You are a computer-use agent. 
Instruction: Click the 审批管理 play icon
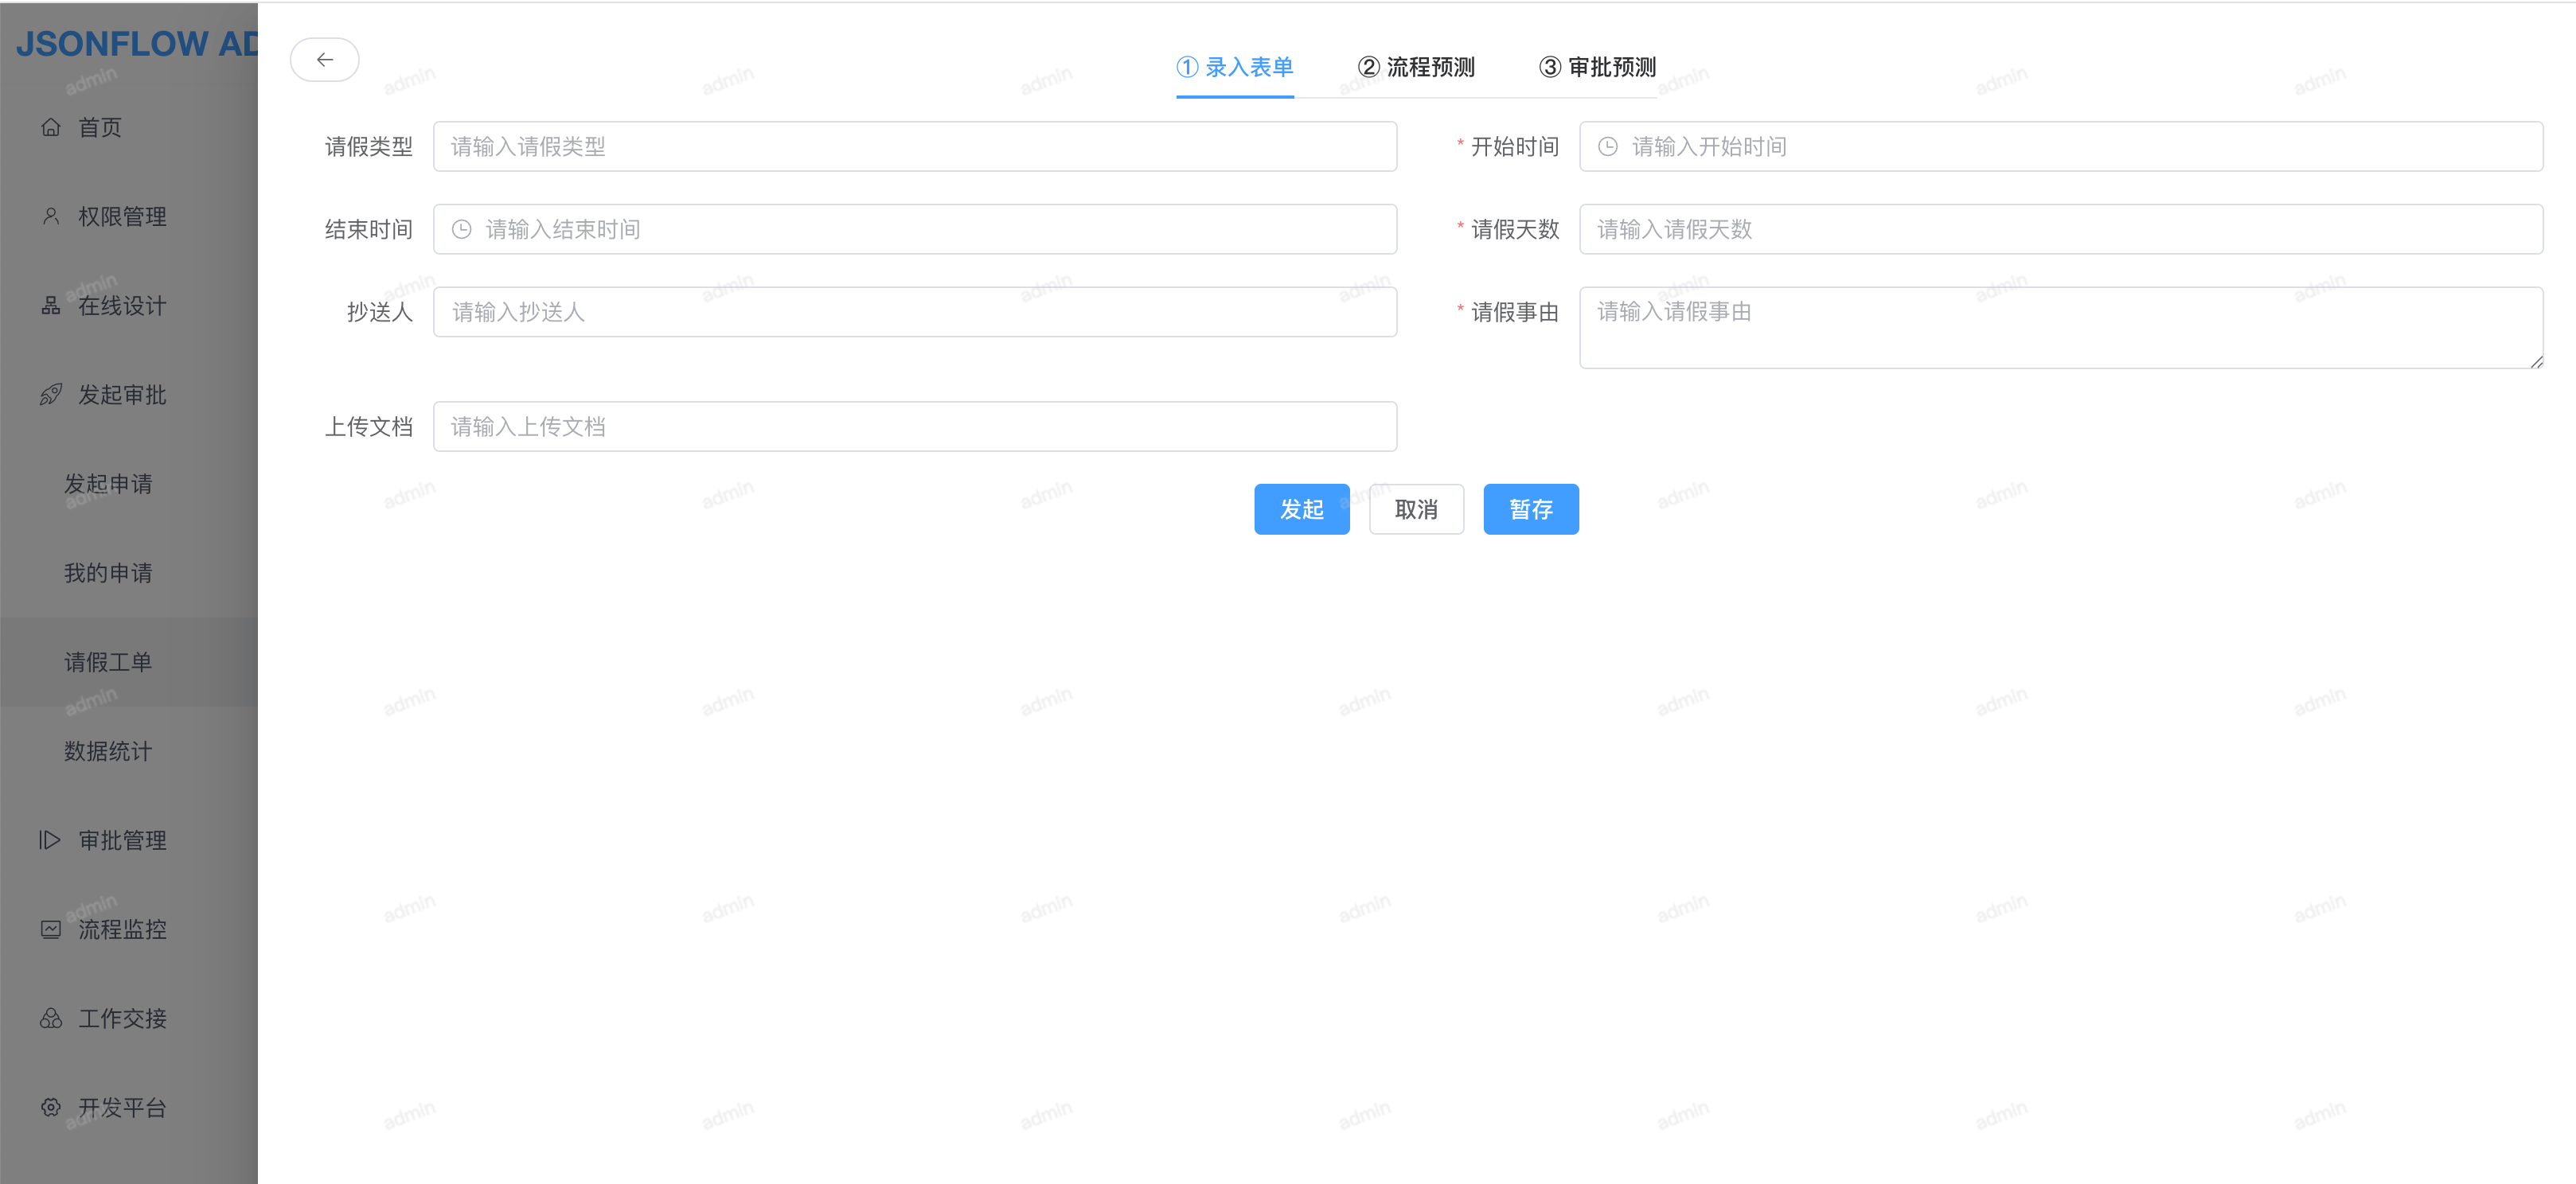(50, 840)
